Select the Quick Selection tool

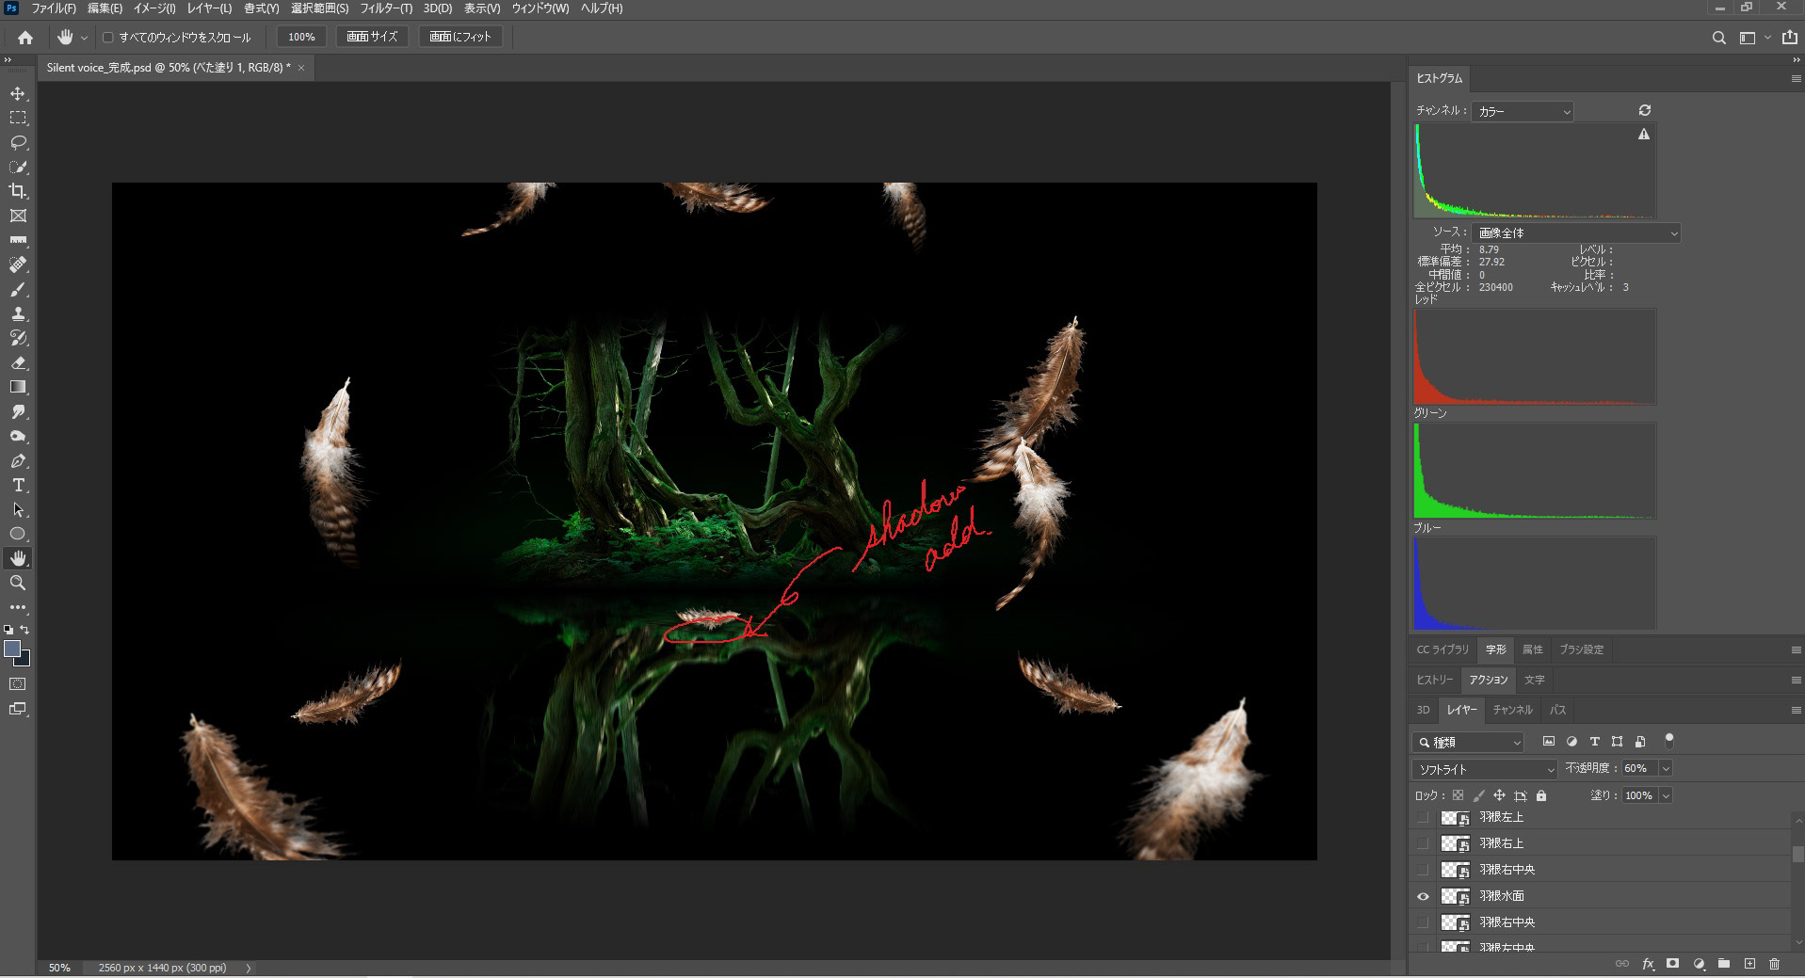pos(18,168)
